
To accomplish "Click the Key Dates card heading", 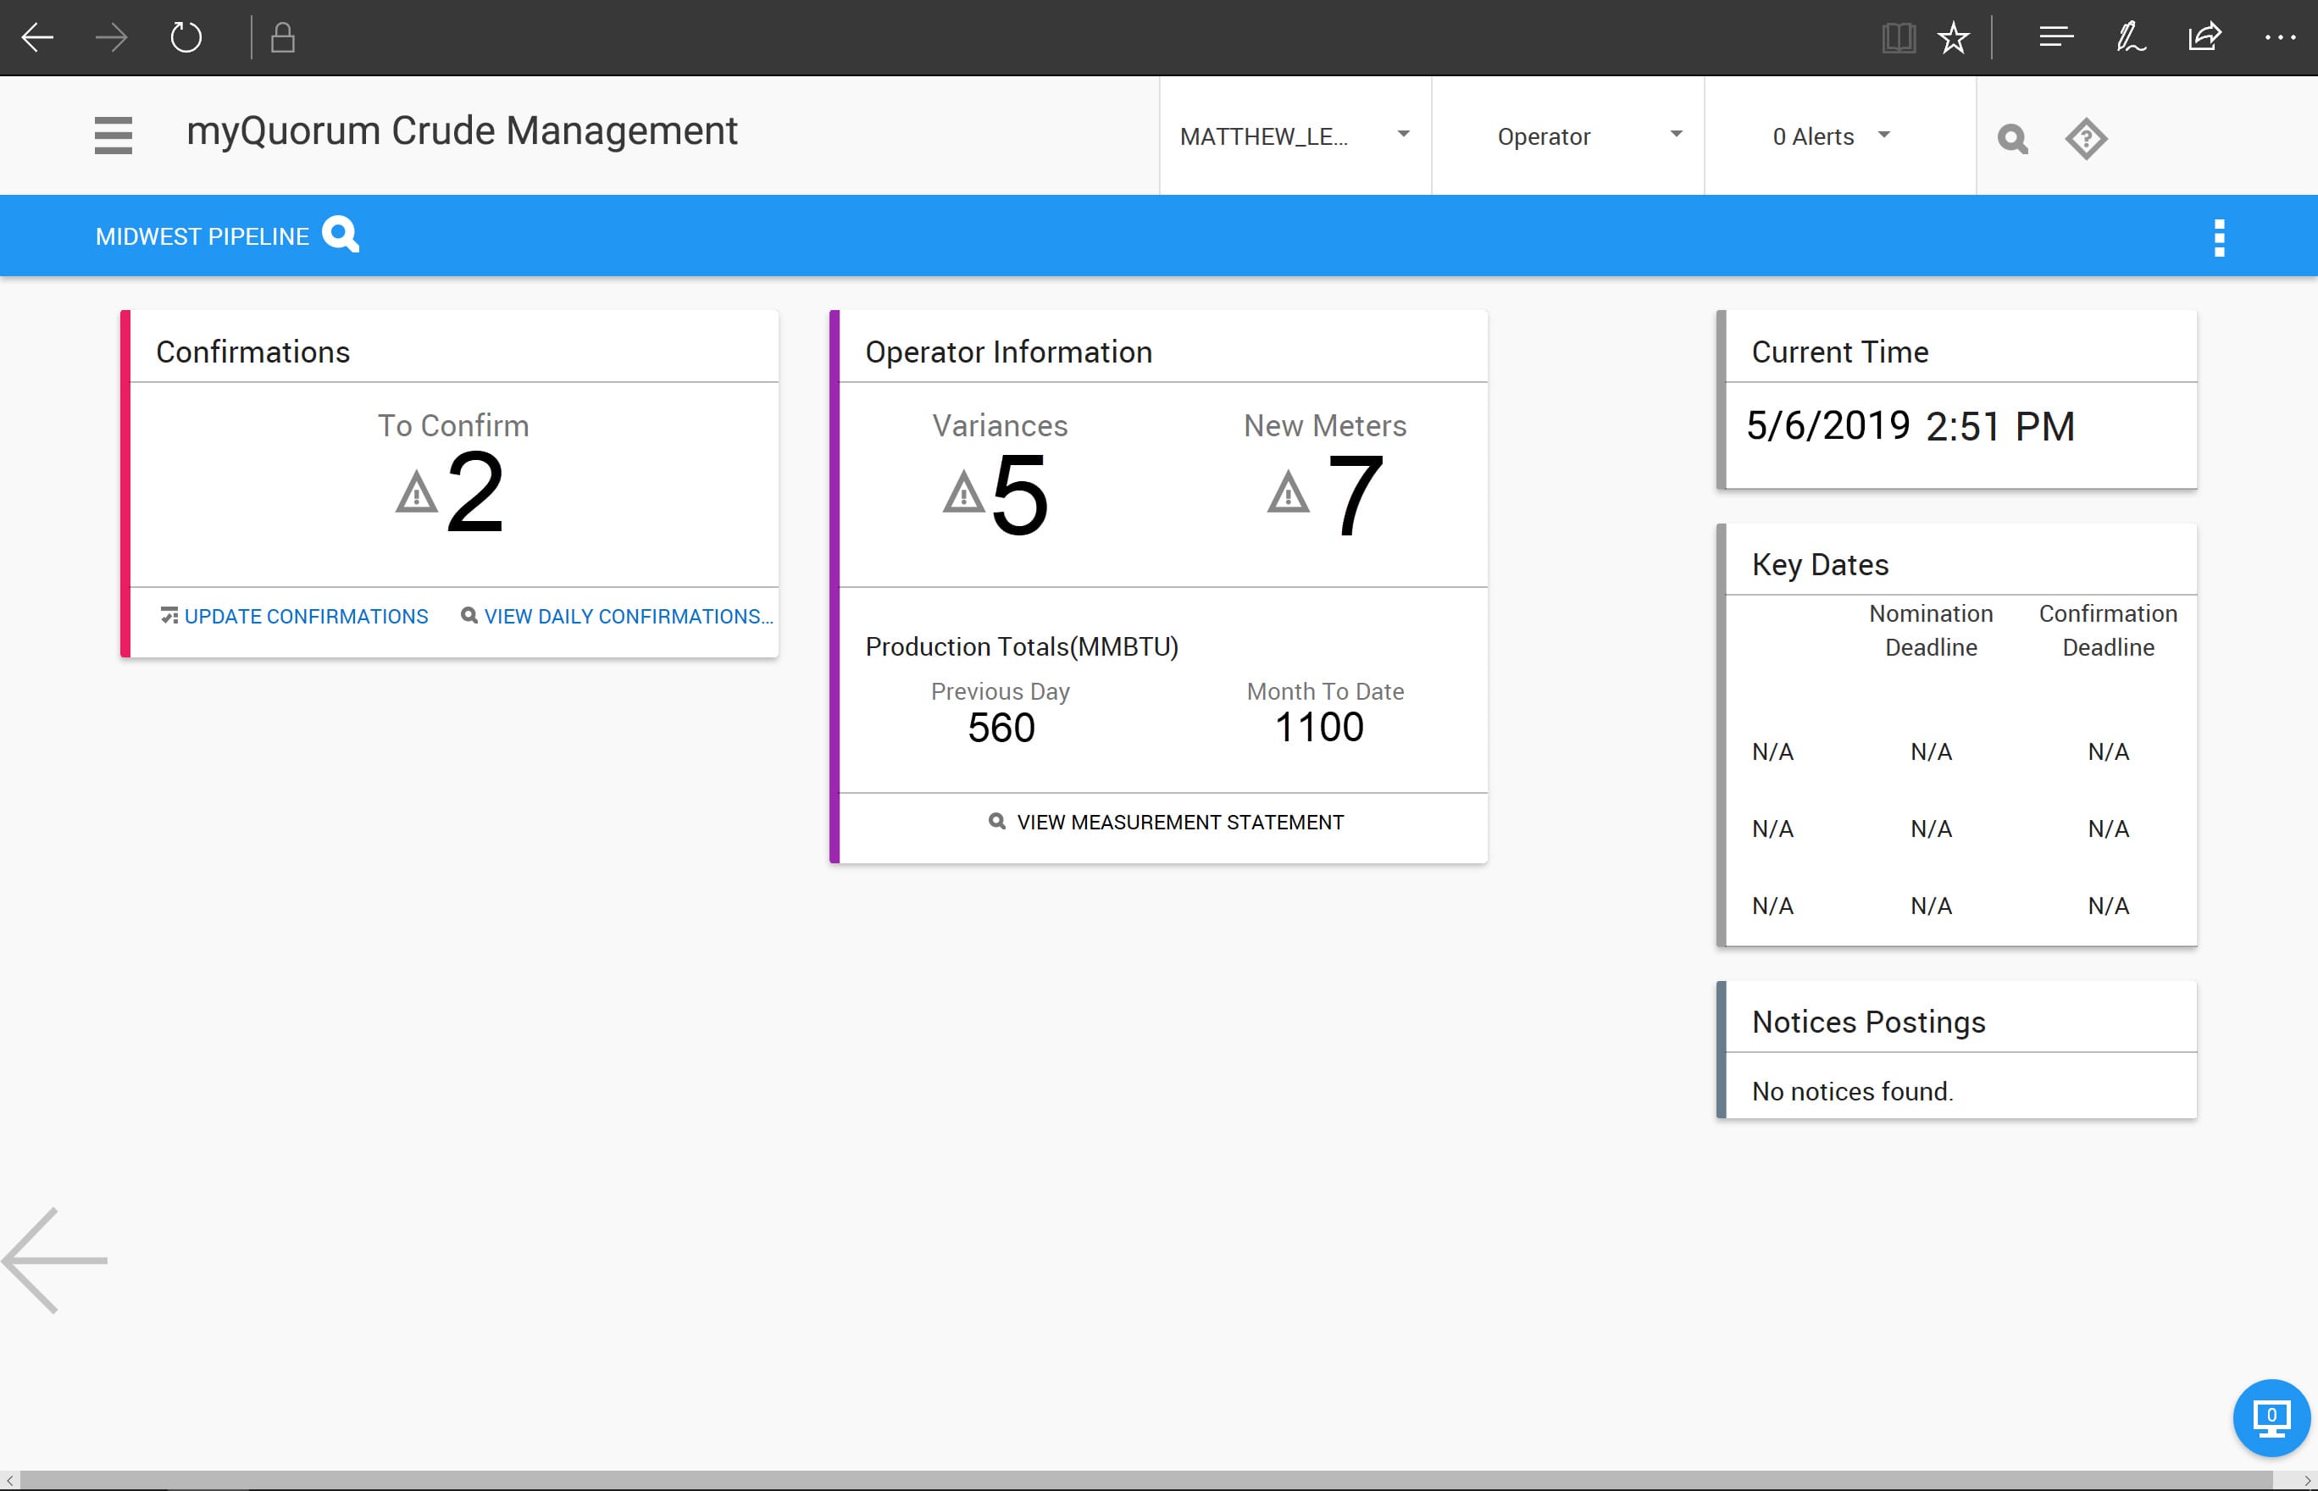I will pos(1821,564).
